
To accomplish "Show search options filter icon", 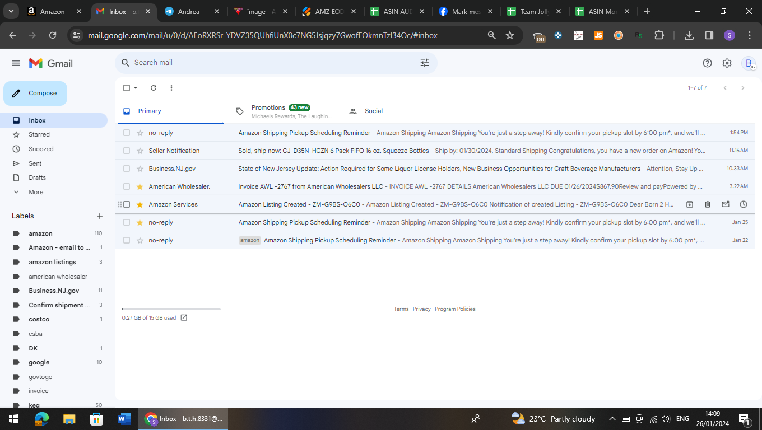I will click(x=425, y=63).
